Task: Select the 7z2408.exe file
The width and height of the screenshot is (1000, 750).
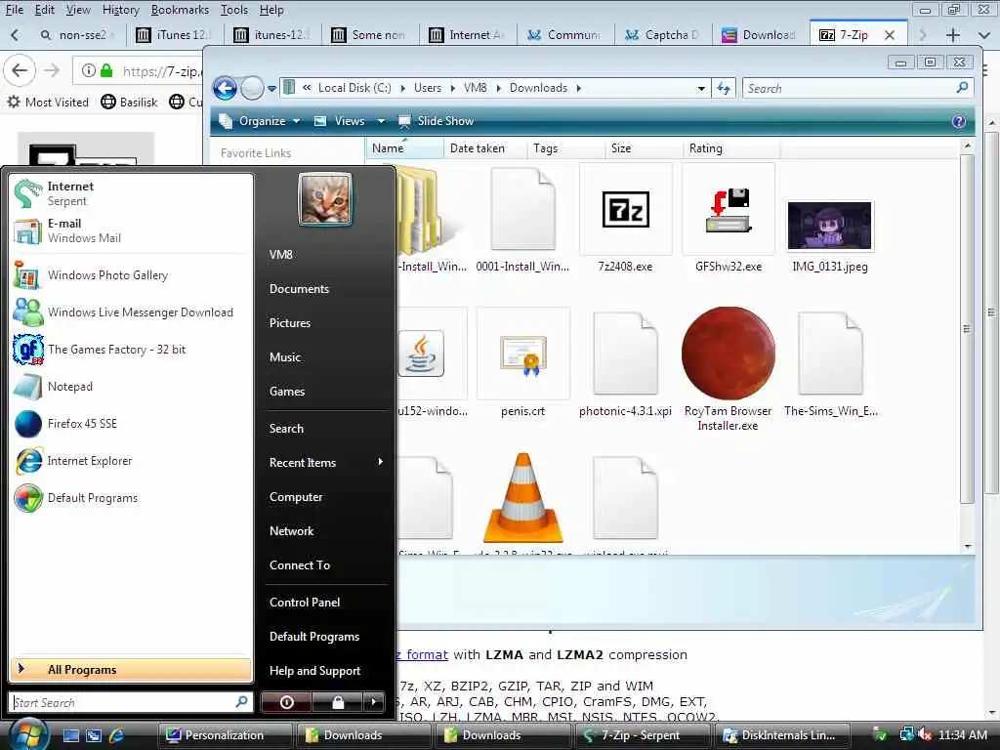Action: [x=625, y=219]
